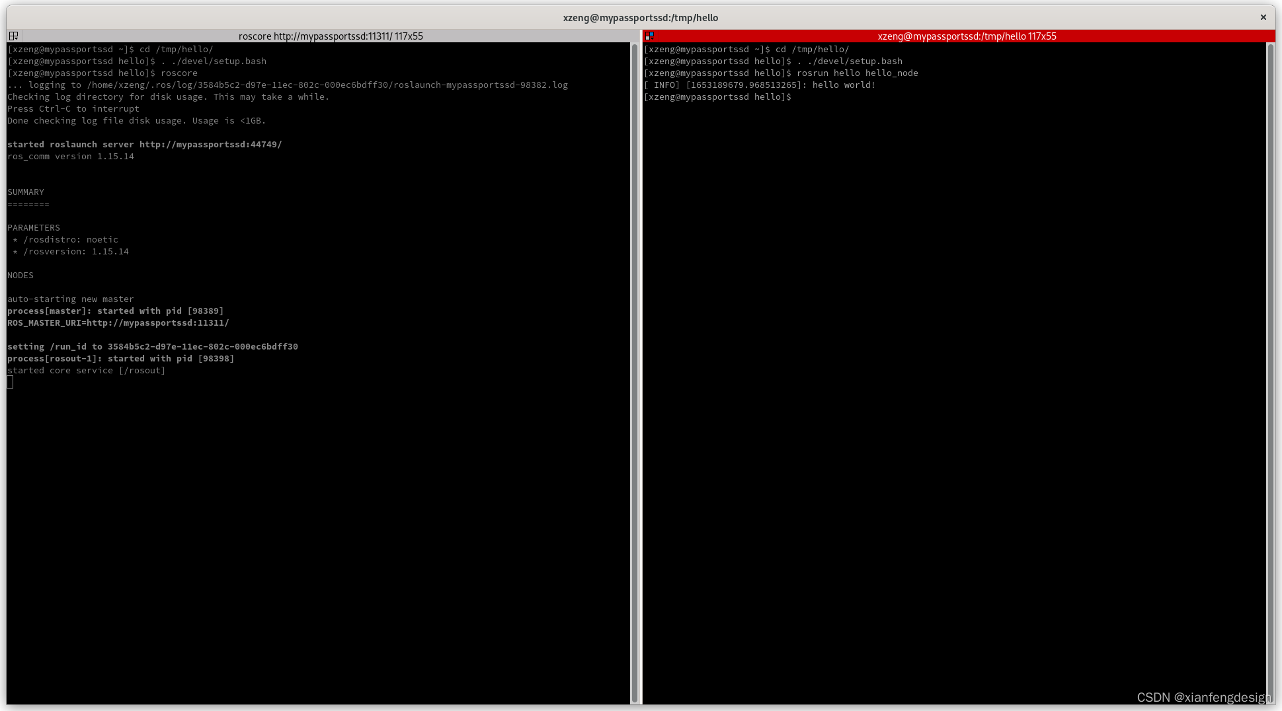Click the 'cd /tmp/hello/' command in the left terminal

(x=177, y=50)
